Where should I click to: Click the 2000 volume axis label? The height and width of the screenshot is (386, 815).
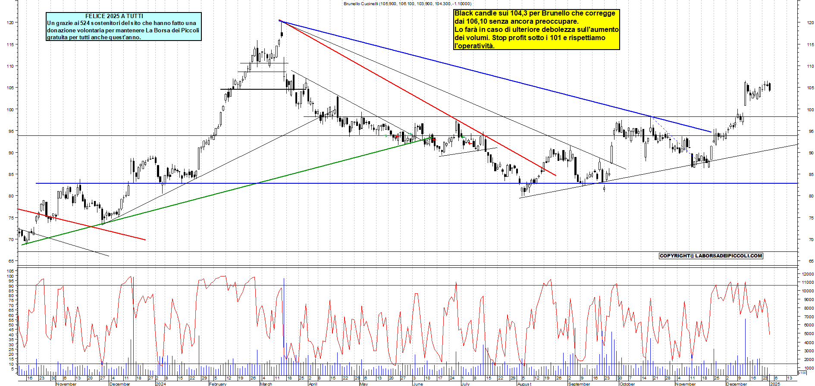click(809, 360)
